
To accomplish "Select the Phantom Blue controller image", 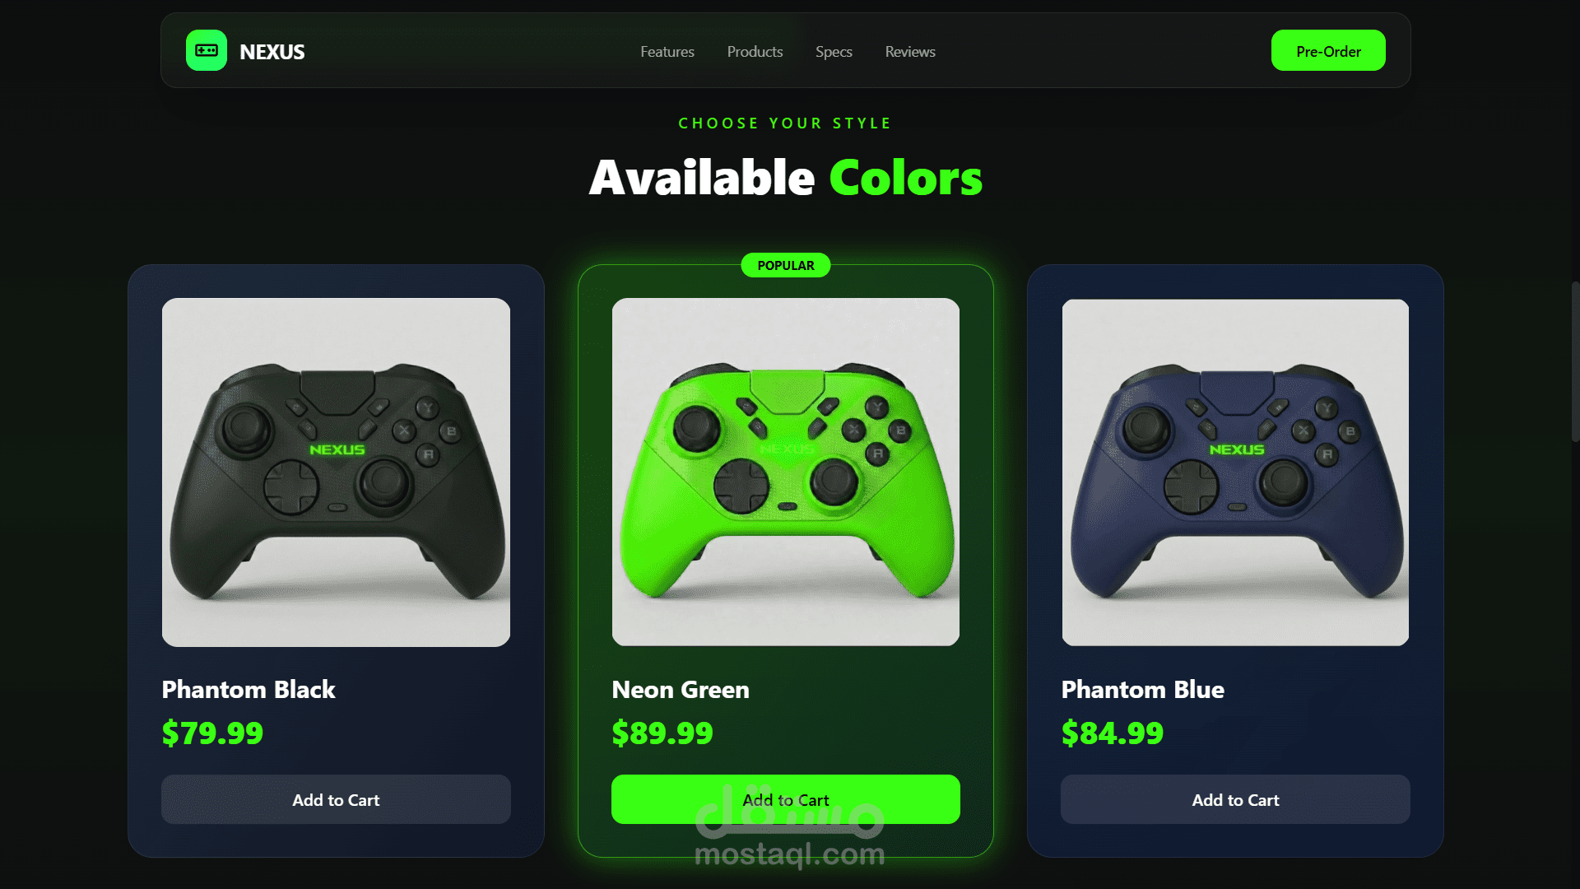I will tap(1235, 472).
